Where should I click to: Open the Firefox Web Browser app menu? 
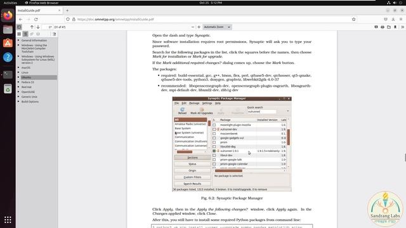(42, 3)
